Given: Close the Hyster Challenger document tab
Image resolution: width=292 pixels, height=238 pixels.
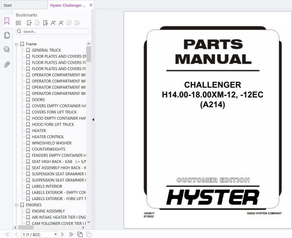Looking at the screenshot, I should click(91, 5).
